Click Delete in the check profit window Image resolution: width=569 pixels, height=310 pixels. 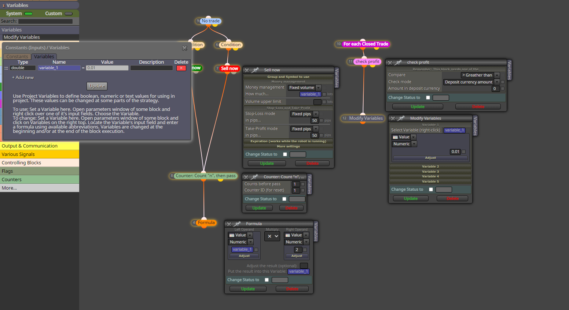click(x=478, y=107)
